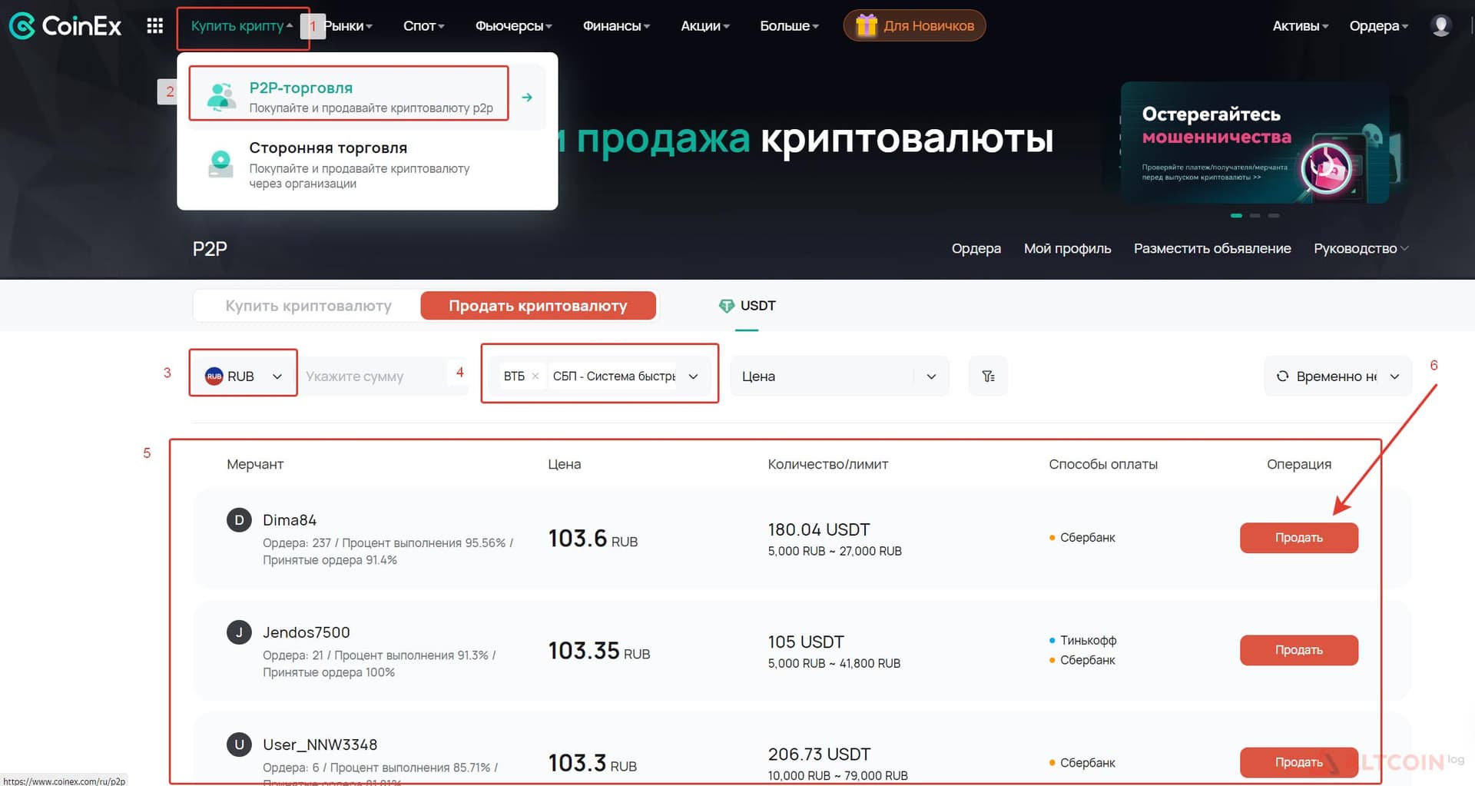This screenshot has height=786, width=1475.
Task: Open the apps grid menu icon
Action: point(154,25)
